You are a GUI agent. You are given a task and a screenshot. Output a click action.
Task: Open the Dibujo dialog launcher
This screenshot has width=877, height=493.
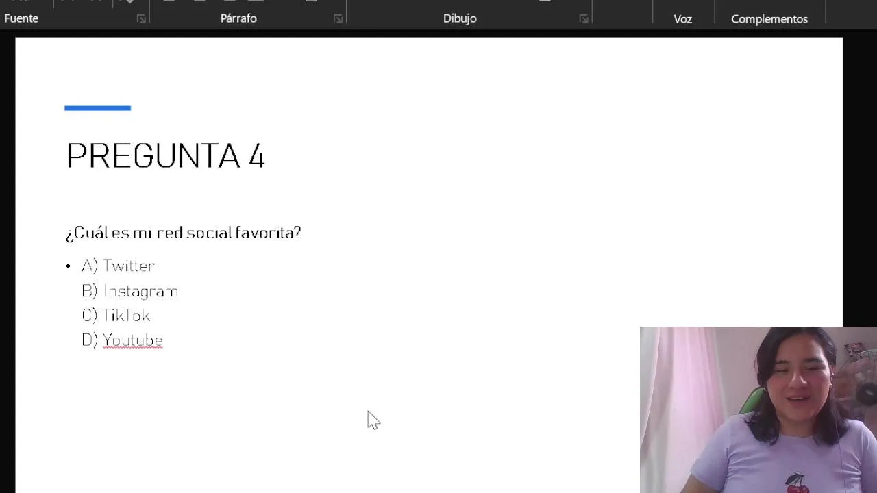click(x=584, y=19)
